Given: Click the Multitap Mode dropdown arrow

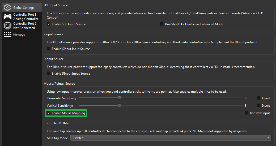Looking at the screenshot, I should 268,138.
